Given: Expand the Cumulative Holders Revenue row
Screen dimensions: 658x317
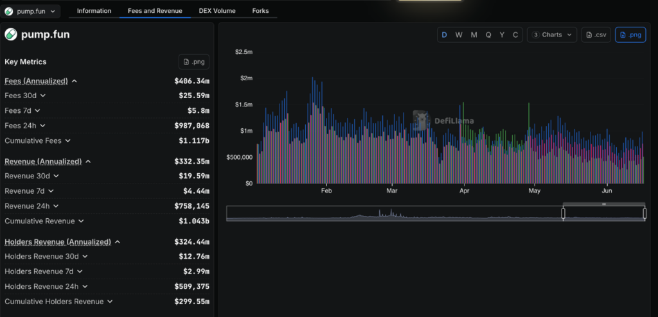Looking at the screenshot, I should [110, 302].
